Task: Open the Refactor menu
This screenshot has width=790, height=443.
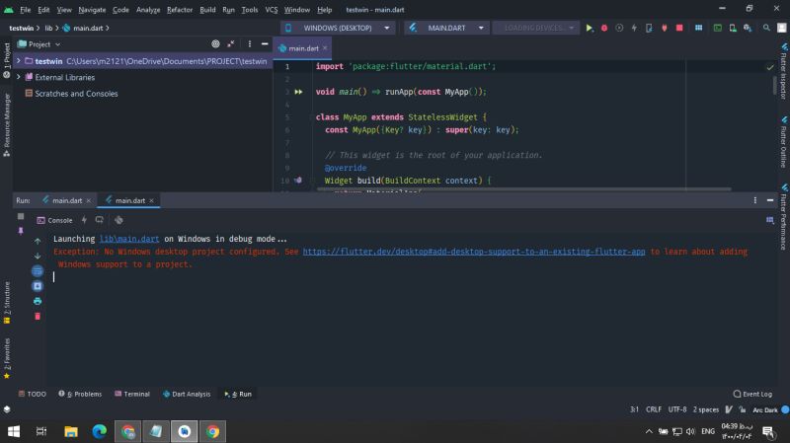Action: point(180,10)
